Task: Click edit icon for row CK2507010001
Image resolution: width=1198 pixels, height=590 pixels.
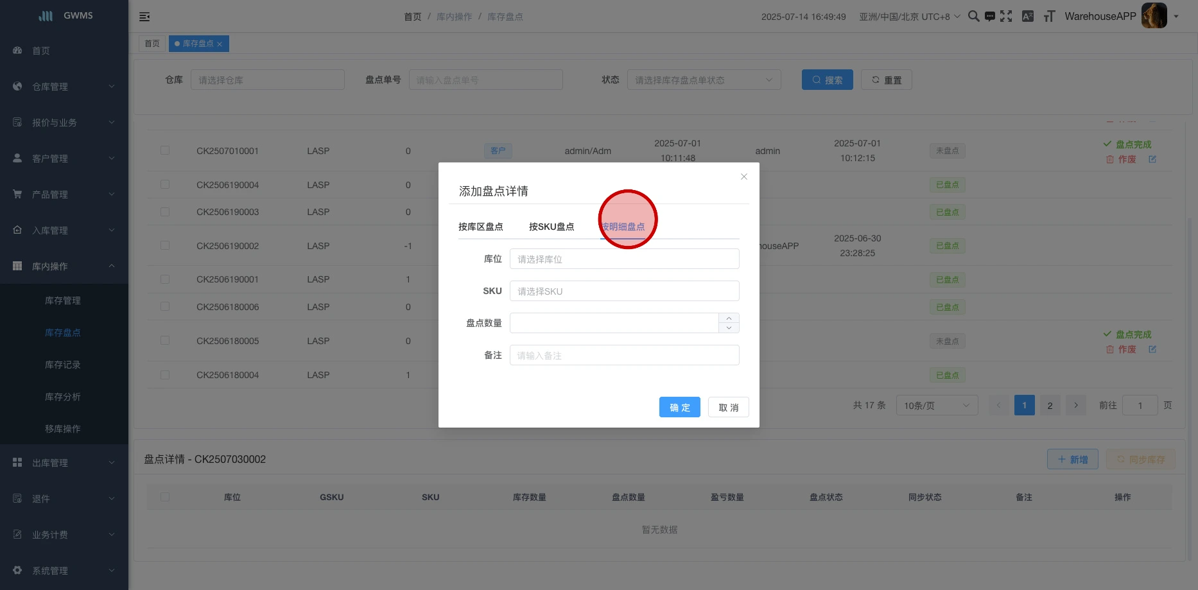Action: pos(1152,159)
